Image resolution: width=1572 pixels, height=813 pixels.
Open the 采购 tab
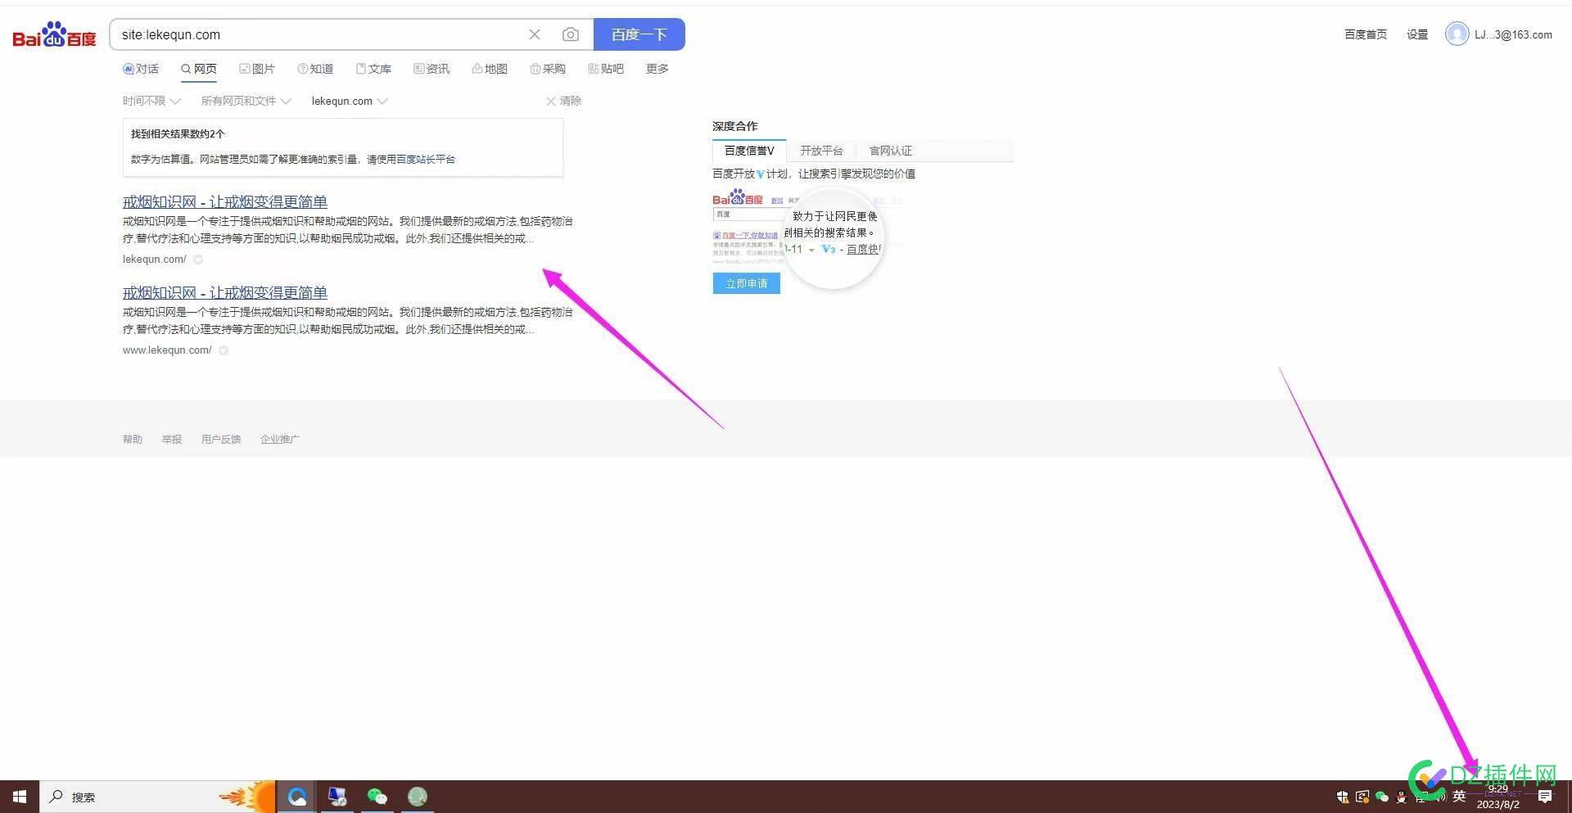coord(548,69)
